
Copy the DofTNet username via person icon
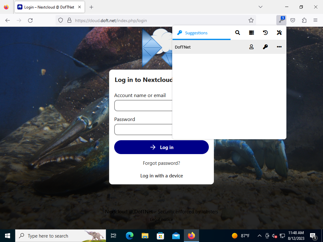point(251,47)
